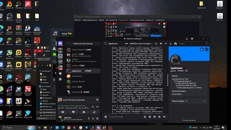Screen dimensions: 231x130
Task: Start voice call with Agafonov
Action: click(x=156, y=44)
